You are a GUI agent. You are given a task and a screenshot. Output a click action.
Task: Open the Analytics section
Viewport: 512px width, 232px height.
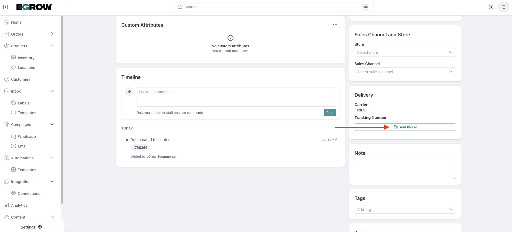click(19, 205)
